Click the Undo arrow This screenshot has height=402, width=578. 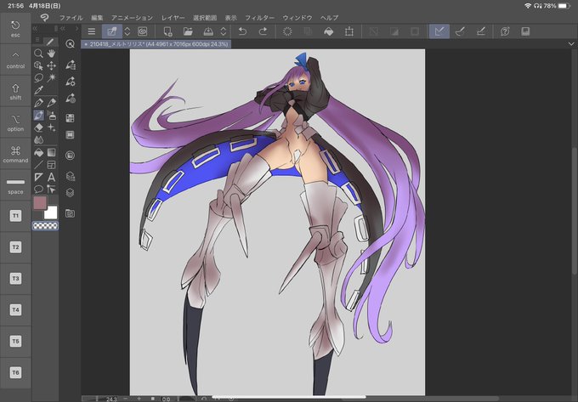[x=242, y=31]
